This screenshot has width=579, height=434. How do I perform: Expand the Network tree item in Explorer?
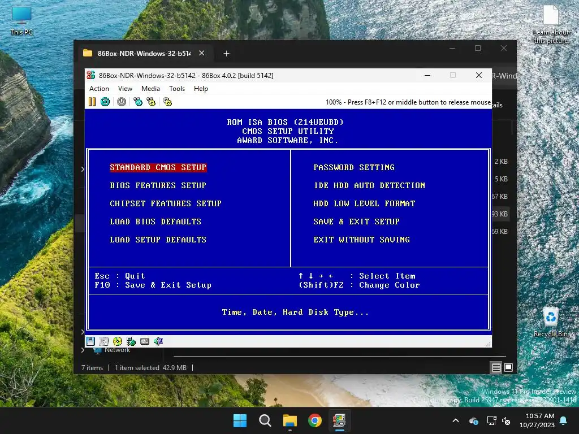point(83,350)
